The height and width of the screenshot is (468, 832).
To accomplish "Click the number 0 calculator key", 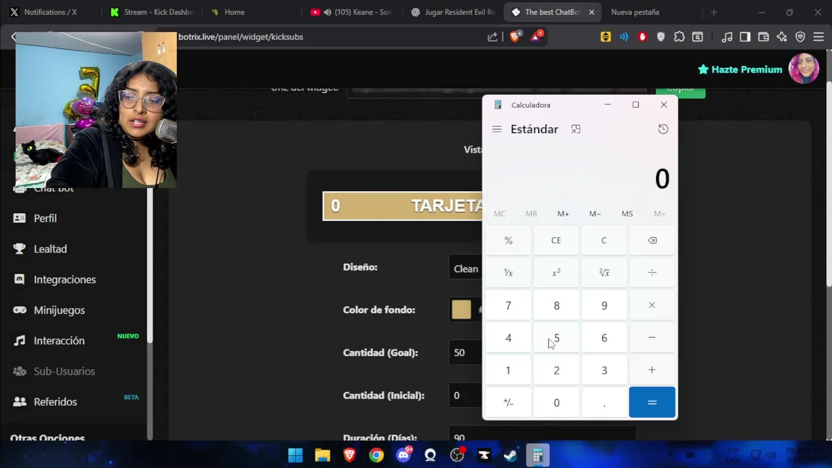I will pos(556,402).
